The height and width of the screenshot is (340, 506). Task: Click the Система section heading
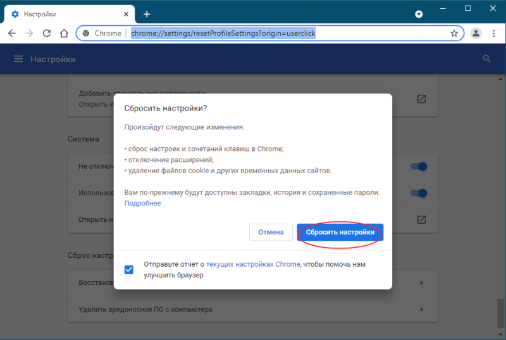(x=83, y=139)
